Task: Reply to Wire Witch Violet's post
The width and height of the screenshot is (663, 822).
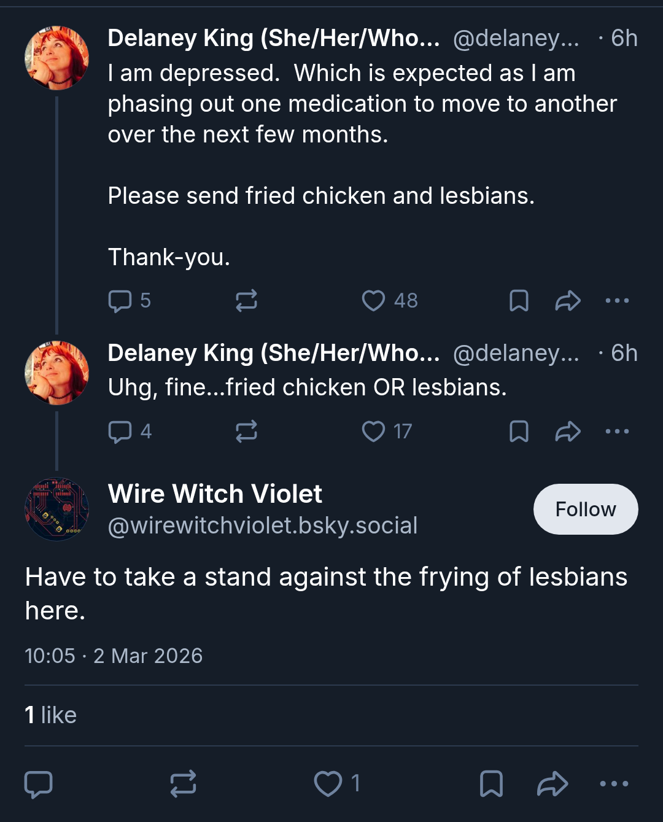Action: [x=38, y=784]
